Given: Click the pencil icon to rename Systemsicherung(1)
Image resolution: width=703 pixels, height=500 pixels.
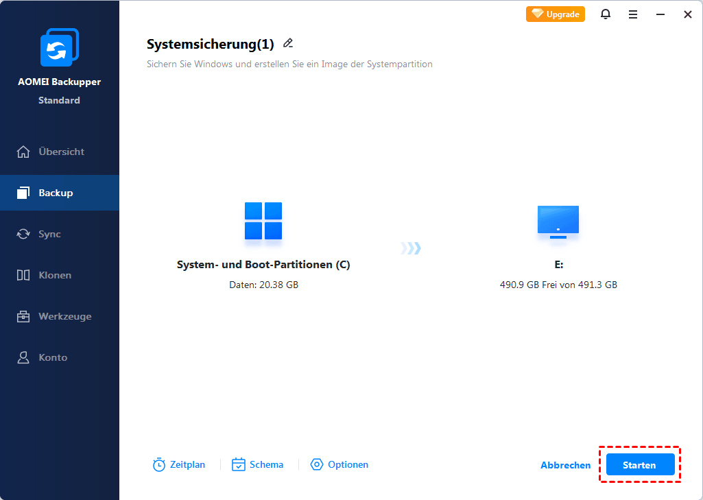Looking at the screenshot, I should pyautogui.click(x=288, y=43).
